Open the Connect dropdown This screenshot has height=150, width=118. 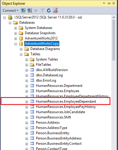tap(11, 11)
